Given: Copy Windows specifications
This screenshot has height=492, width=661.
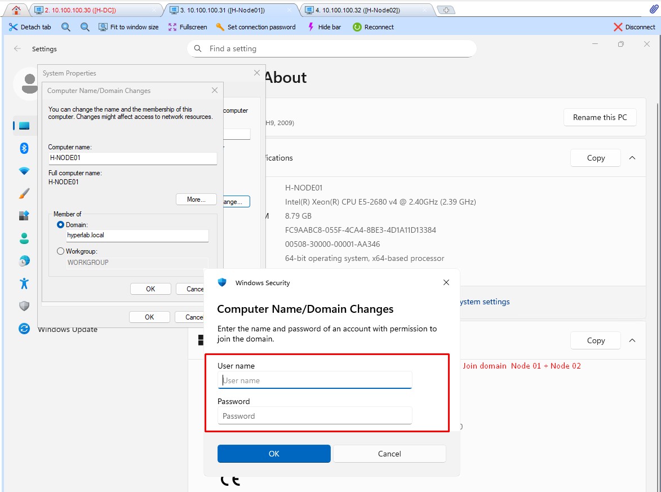Looking at the screenshot, I should [x=595, y=340].
